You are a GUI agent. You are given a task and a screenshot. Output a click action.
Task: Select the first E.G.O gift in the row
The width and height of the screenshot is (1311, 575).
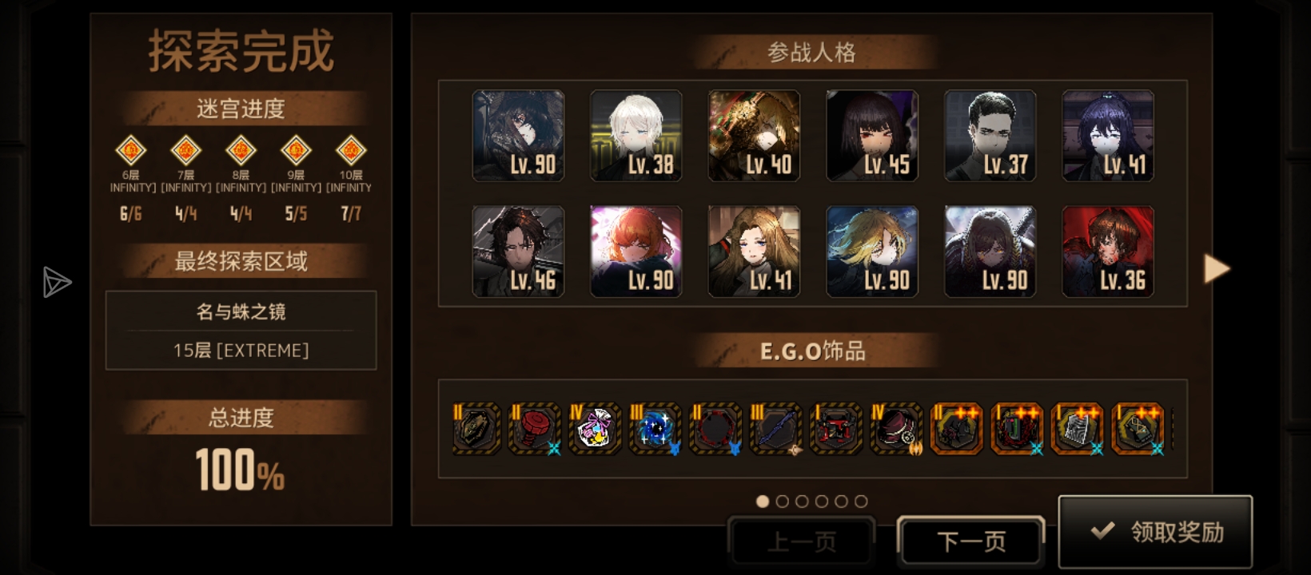pos(476,430)
